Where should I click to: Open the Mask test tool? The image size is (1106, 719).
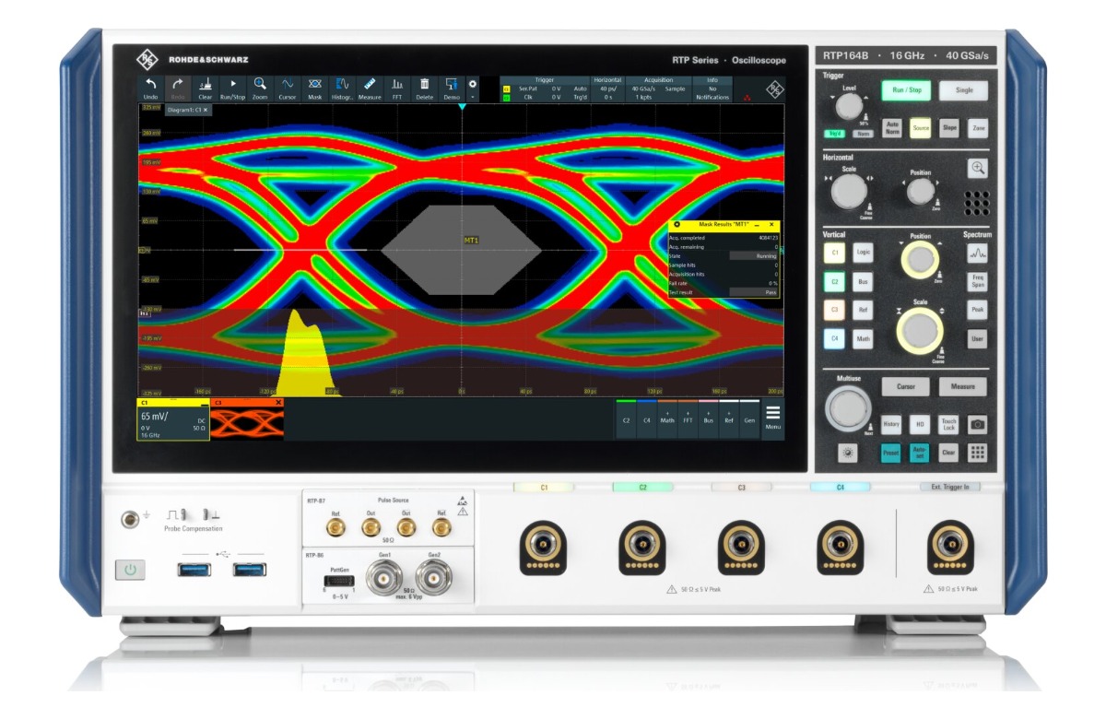click(x=315, y=88)
